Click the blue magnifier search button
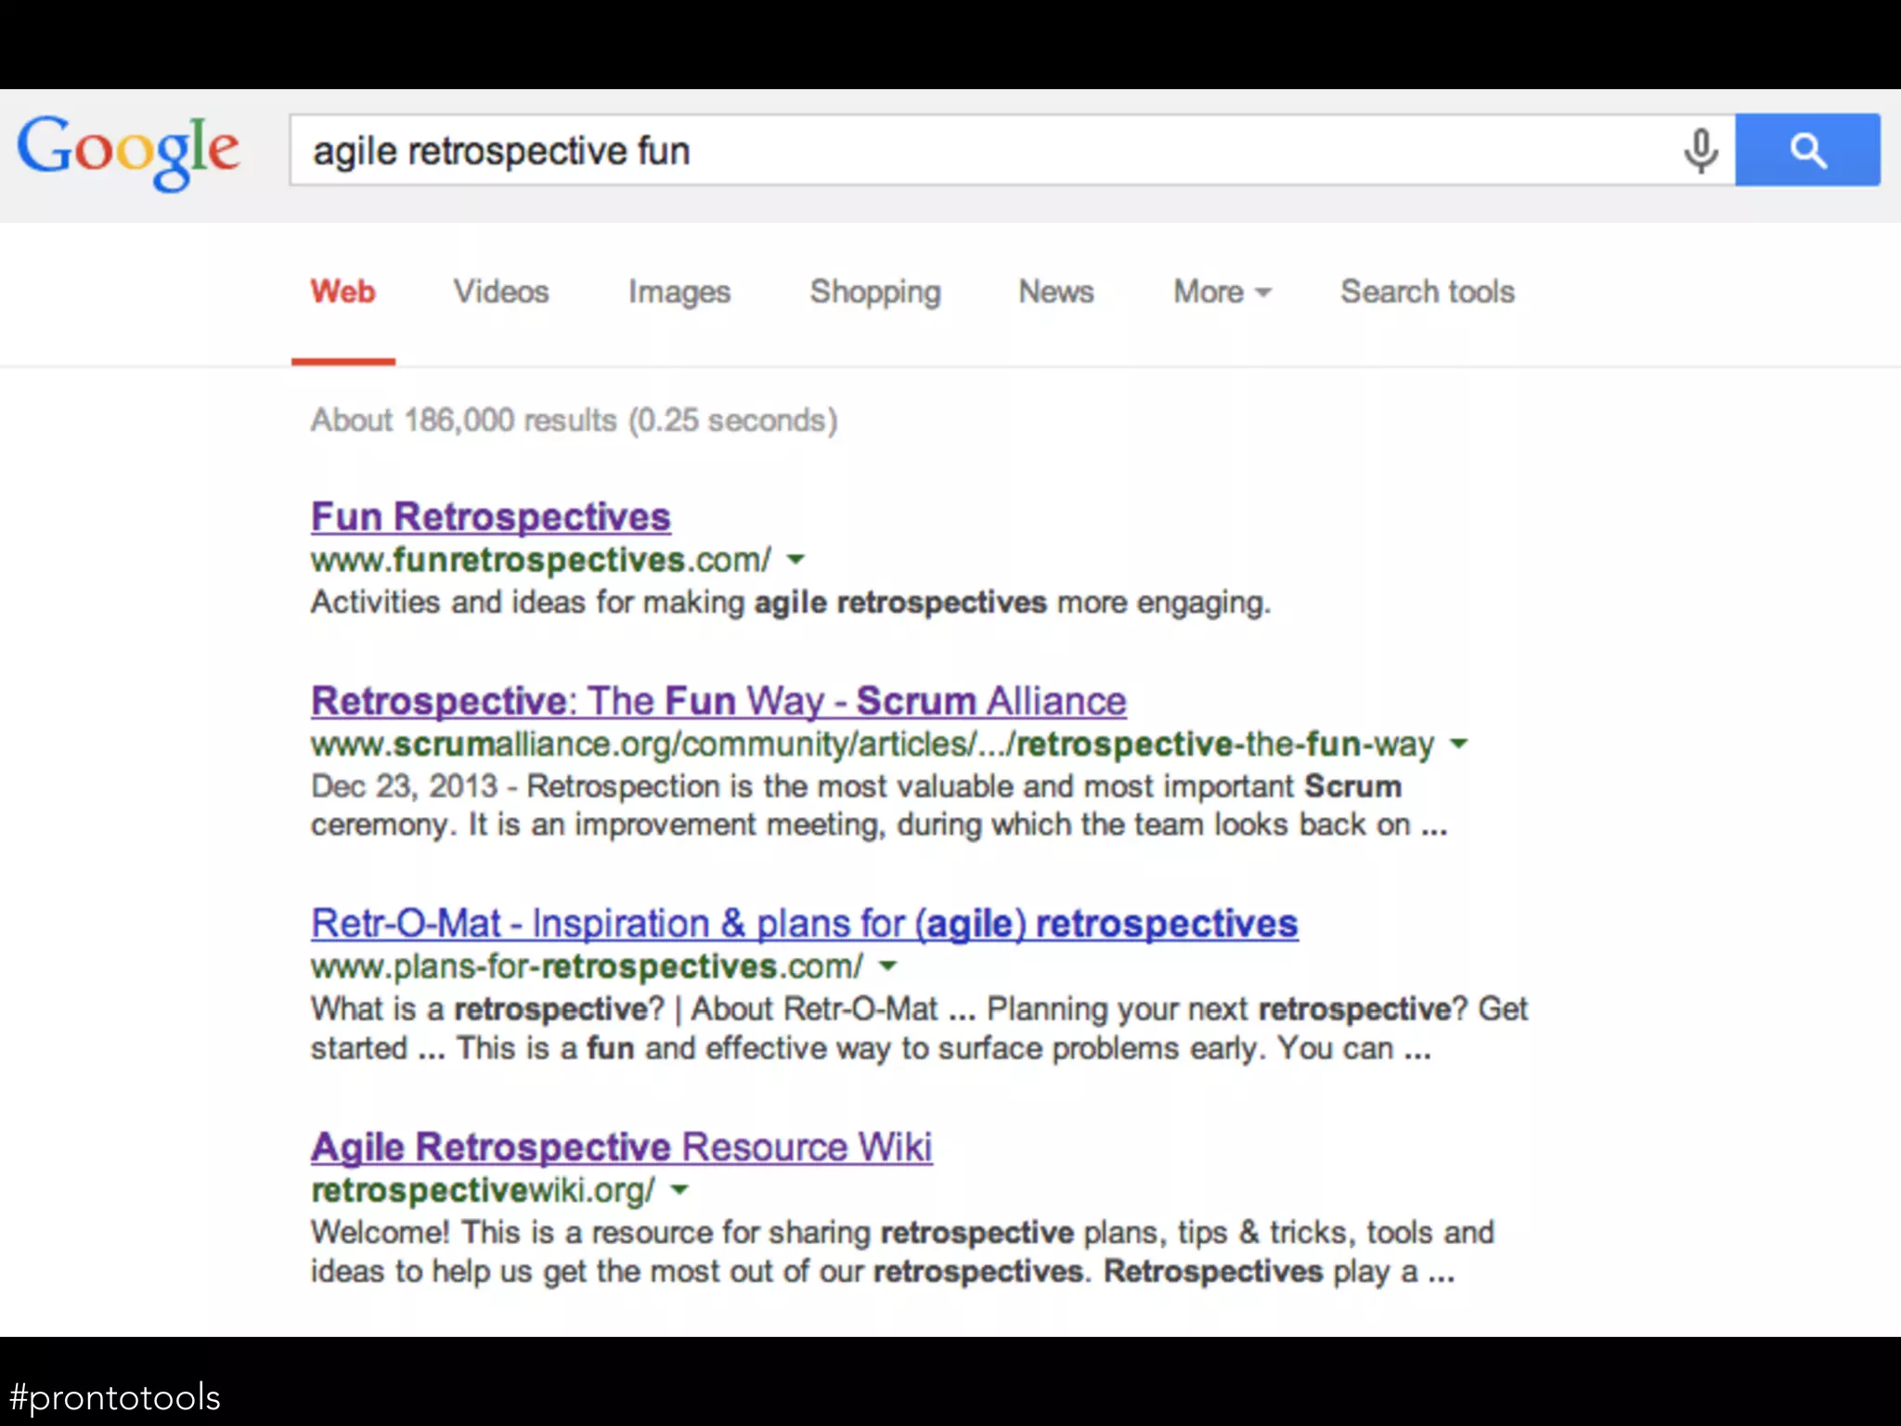Screen dimensions: 1901x1426 coord(1807,150)
